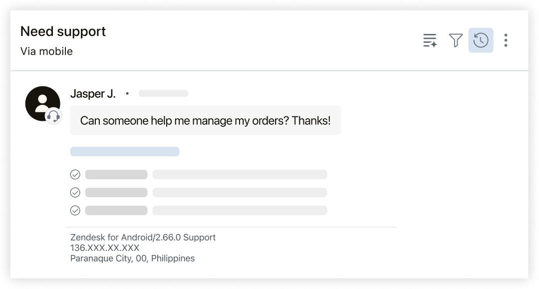Open the requester name Jasper J.
The height and width of the screenshot is (289, 539).
pos(93,93)
